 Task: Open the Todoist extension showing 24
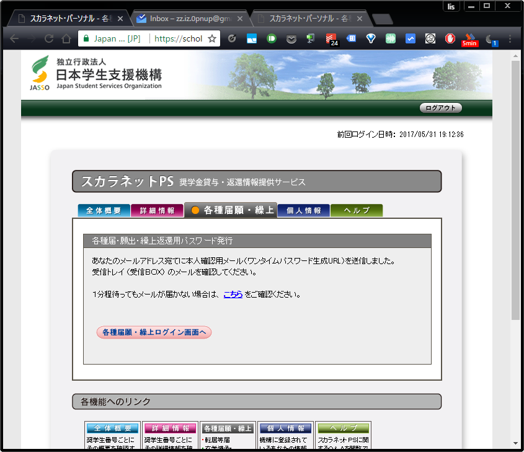332,39
